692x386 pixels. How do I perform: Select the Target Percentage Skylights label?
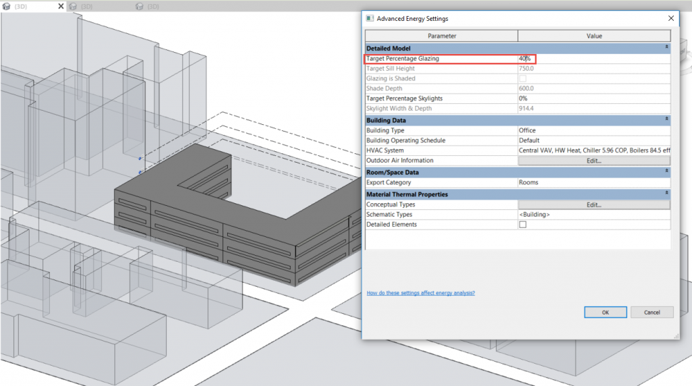coord(404,99)
